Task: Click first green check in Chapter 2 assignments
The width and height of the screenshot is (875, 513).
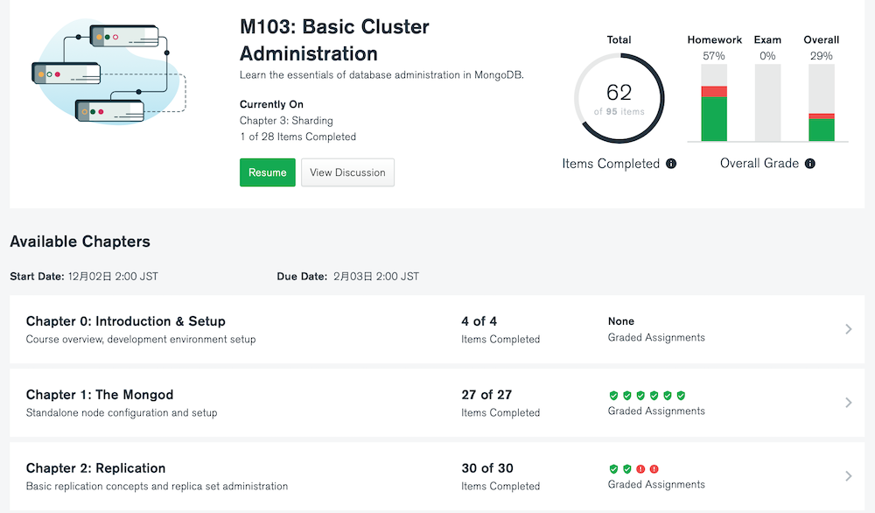Action: 614,469
